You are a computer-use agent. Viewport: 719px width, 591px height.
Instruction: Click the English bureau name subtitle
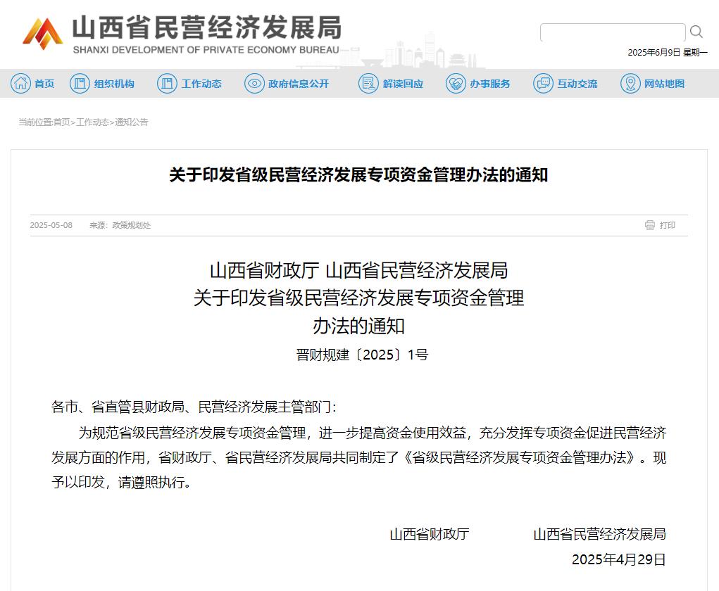206,50
